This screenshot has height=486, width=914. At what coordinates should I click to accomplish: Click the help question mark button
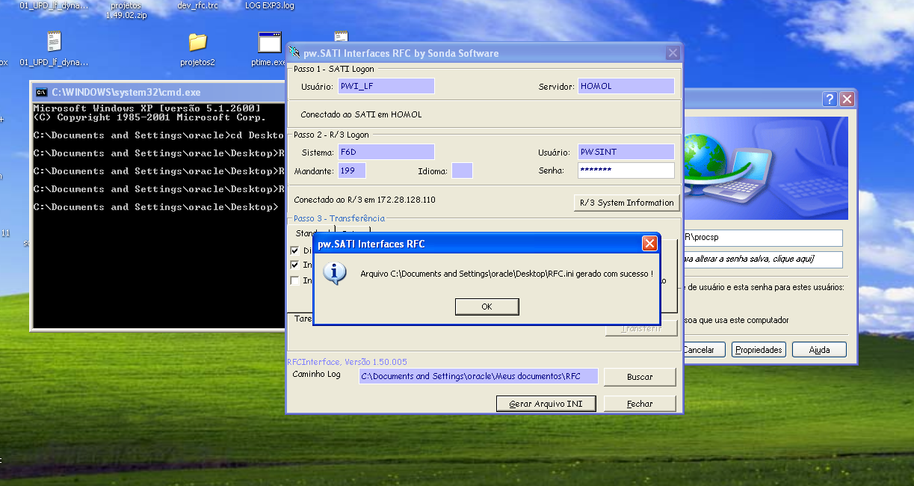[830, 99]
